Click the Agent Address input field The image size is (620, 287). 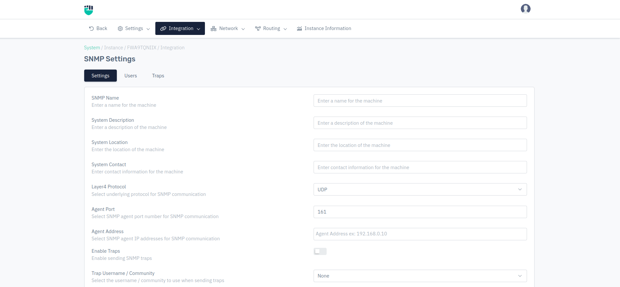(x=420, y=234)
